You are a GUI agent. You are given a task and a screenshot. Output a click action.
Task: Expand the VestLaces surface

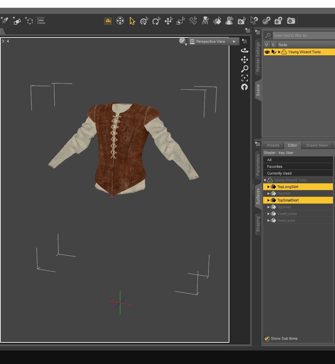pos(268,220)
